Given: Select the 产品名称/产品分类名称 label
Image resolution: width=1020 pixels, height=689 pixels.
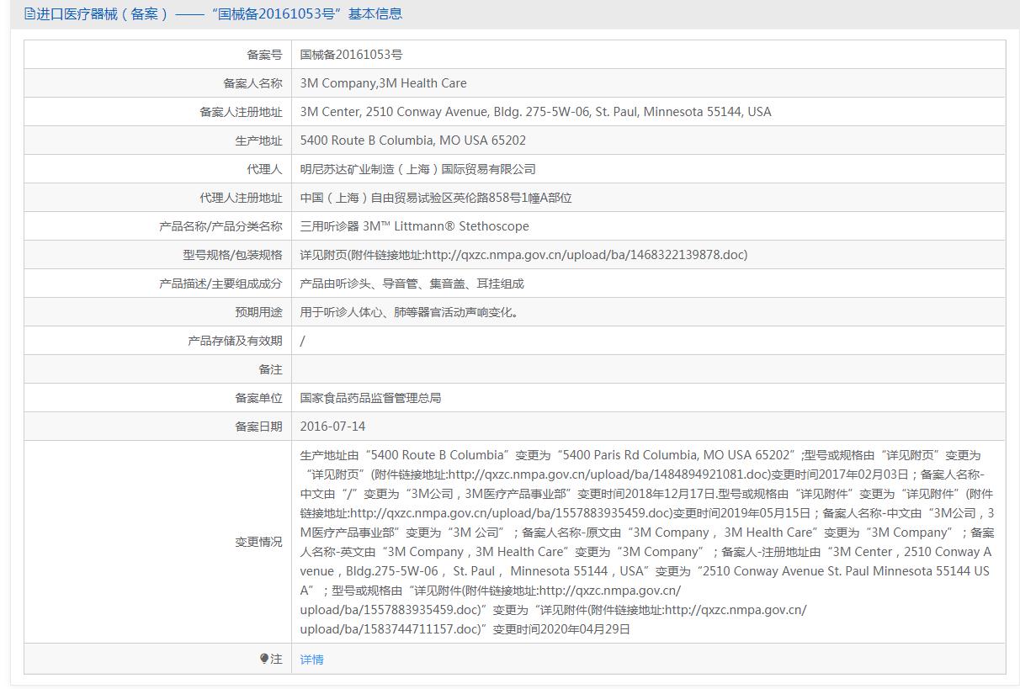Looking at the screenshot, I should point(220,226).
